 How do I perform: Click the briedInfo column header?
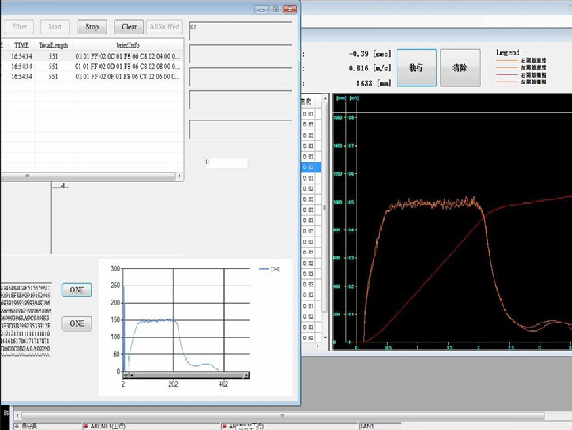pos(127,45)
